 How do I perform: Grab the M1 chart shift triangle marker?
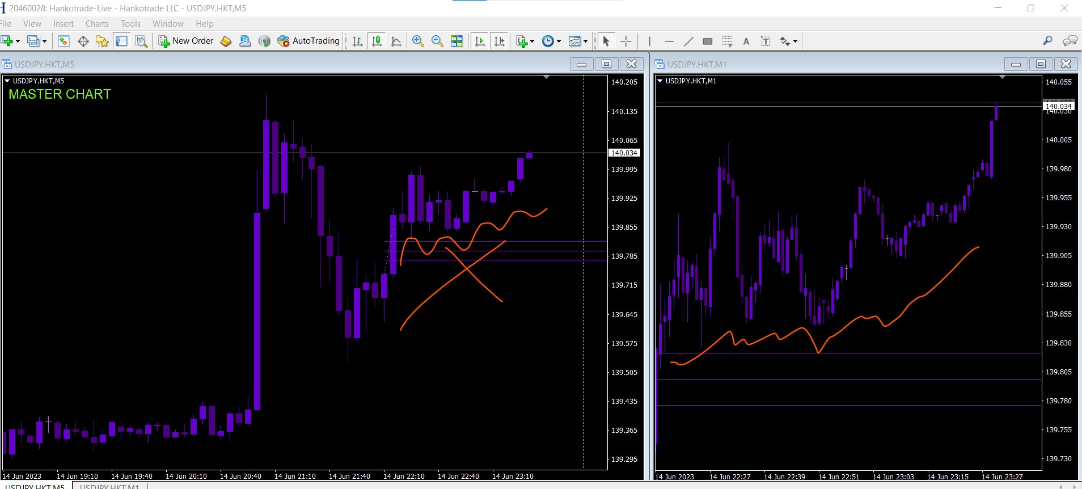1002,77
